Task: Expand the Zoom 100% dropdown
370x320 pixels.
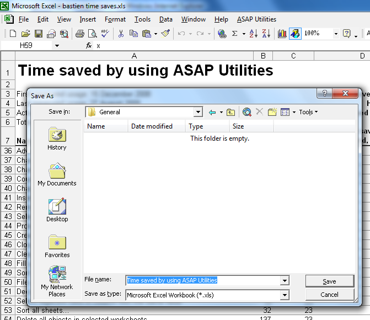Action: [x=336, y=34]
